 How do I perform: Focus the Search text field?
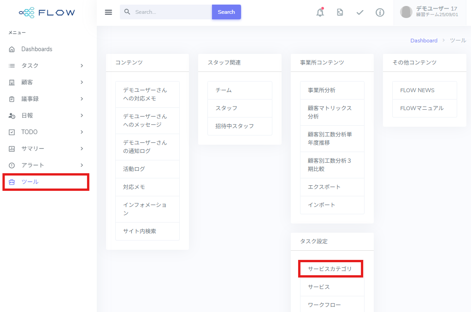pos(171,12)
